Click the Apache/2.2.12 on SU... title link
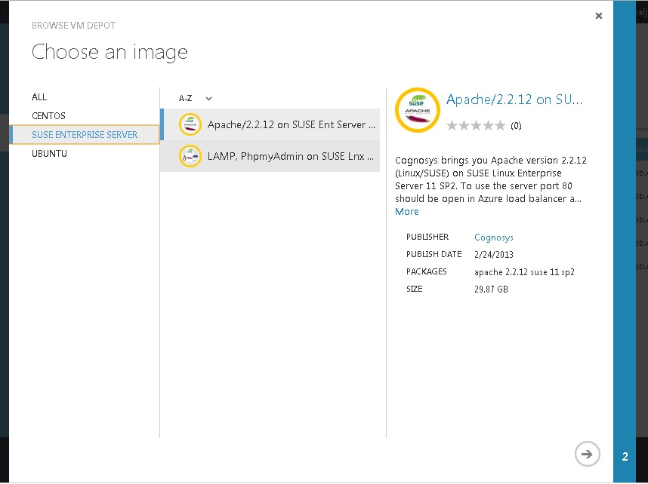This screenshot has height=484, width=648. point(514,100)
